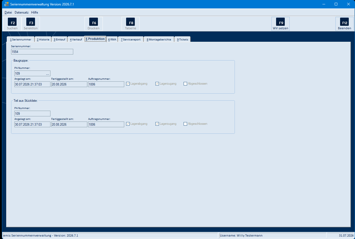Click Teil aus Stückliste Angelegt am field

point(33,125)
